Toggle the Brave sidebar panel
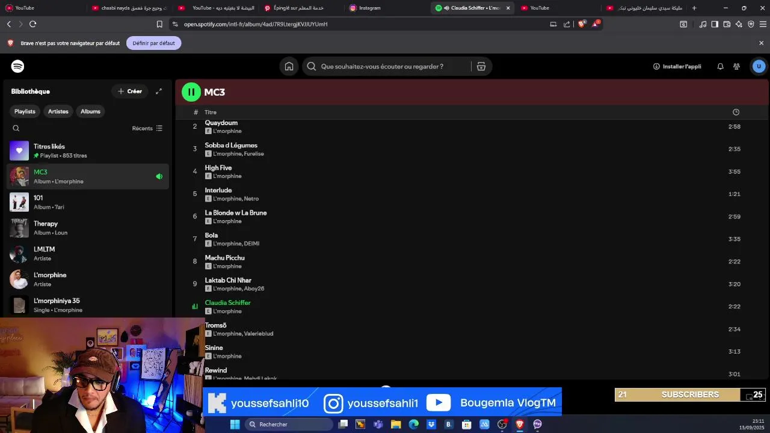 (x=715, y=24)
